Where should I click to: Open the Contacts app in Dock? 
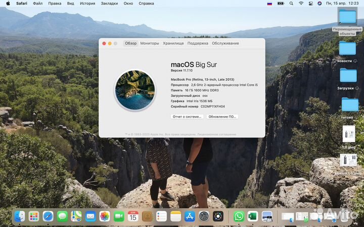tap(147, 216)
